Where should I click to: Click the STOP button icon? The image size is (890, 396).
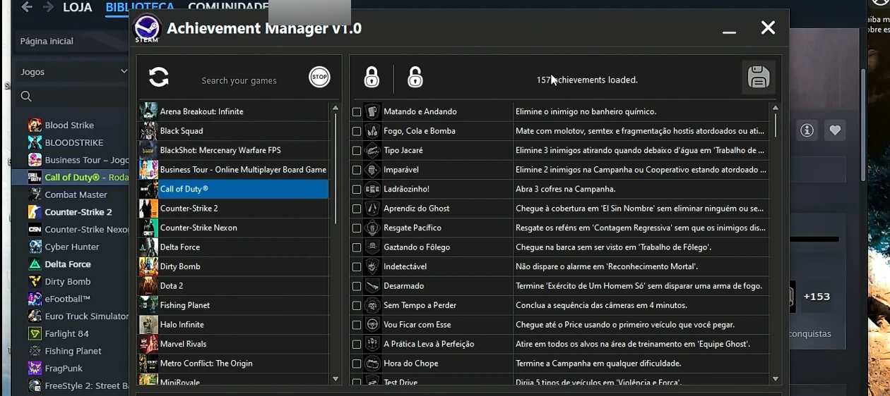point(319,77)
